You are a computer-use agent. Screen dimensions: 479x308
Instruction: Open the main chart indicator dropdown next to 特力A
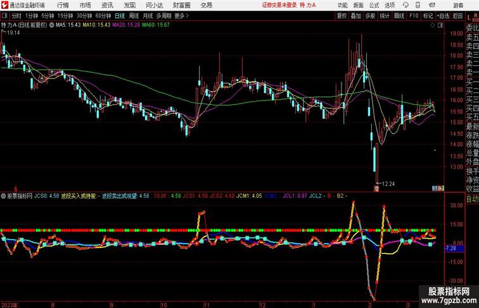click(x=51, y=25)
